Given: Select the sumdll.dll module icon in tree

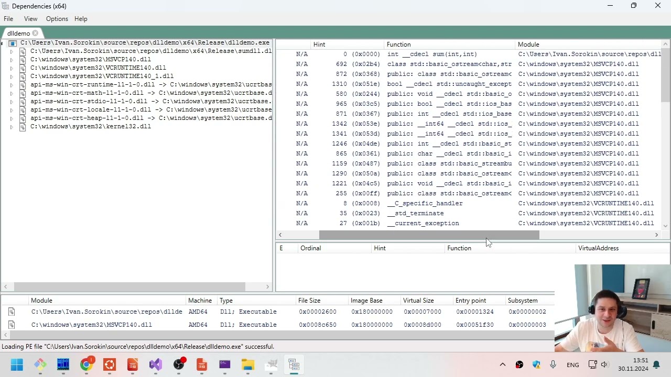Looking at the screenshot, I should click(x=23, y=51).
